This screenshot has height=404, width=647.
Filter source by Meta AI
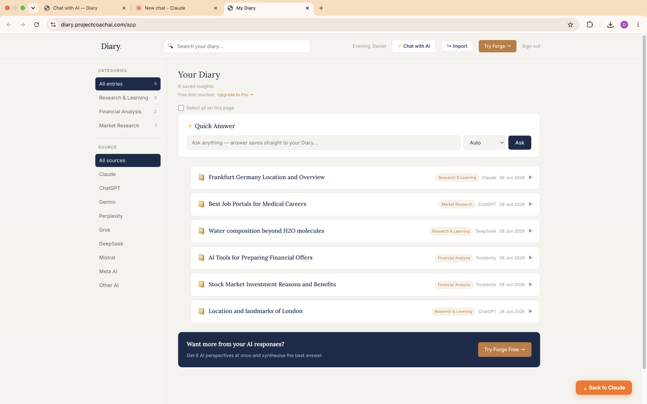click(x=128, y=271)
